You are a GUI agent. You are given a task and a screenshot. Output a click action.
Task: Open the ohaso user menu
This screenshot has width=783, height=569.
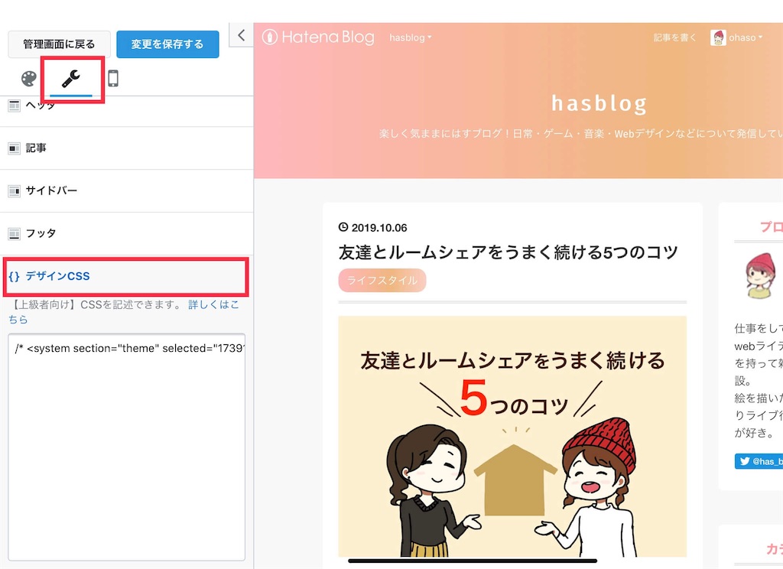click(746, 37)
